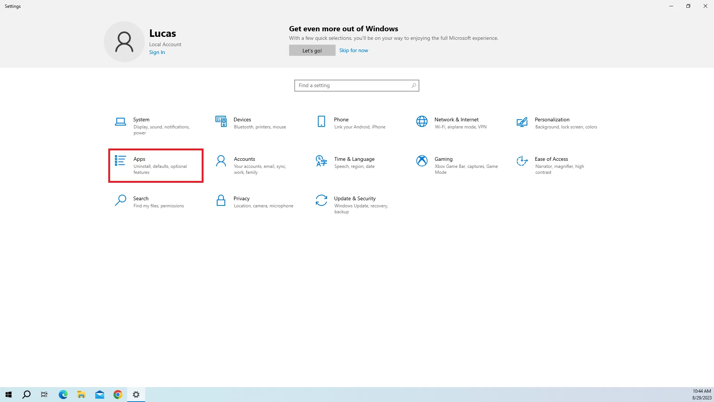Open the Windows Start menu
The image size is (714, 402).
pos(9,395)
